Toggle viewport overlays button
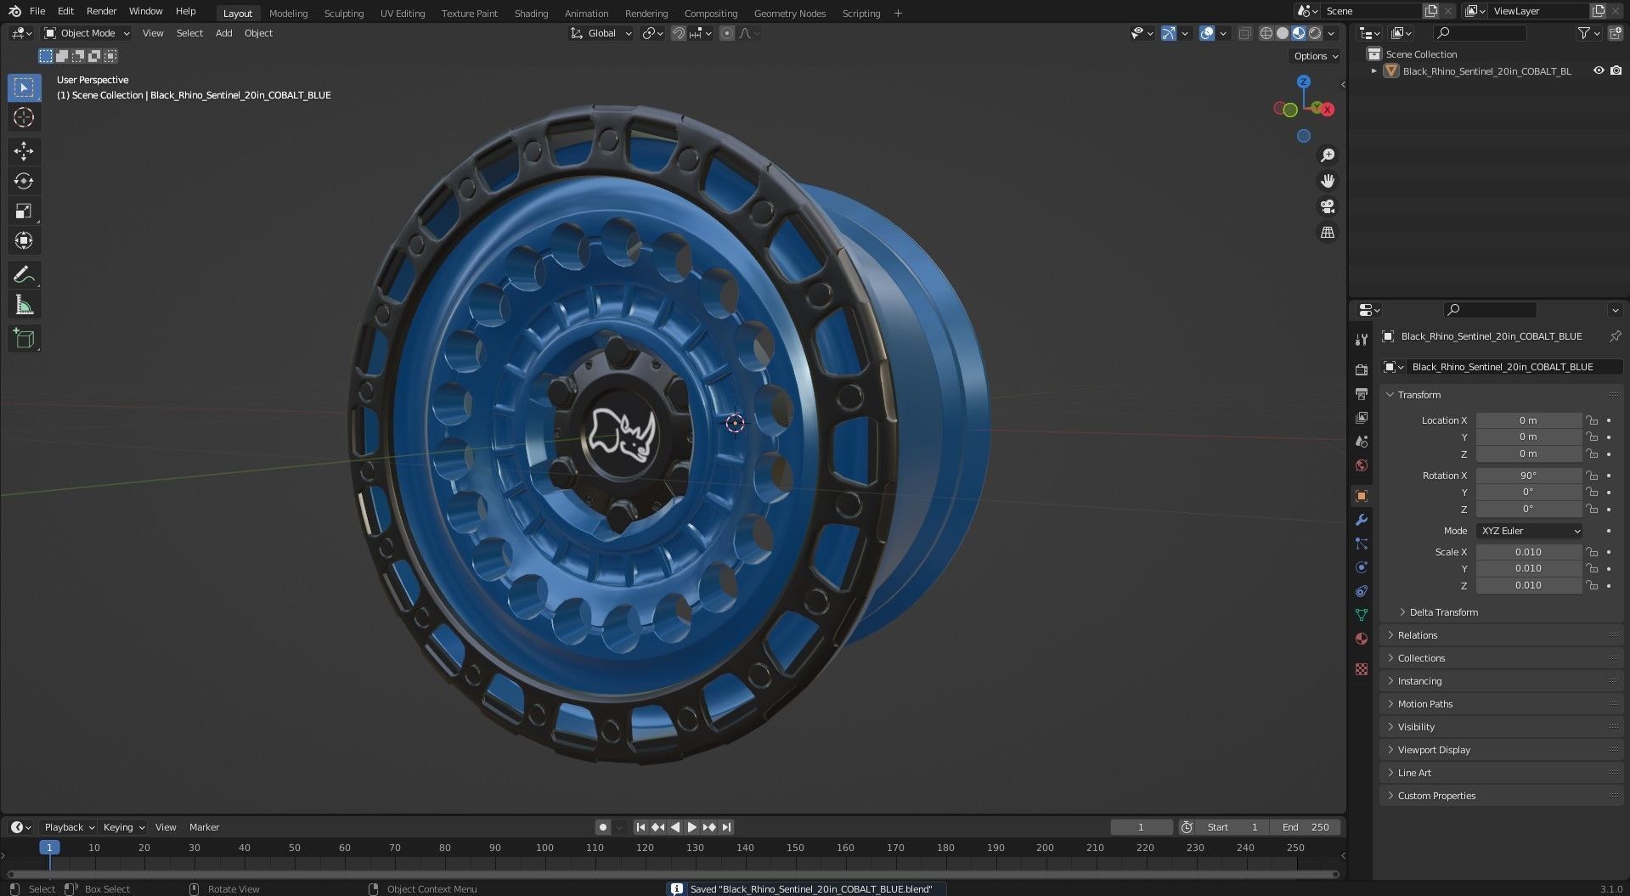1630x896 pixels. pyautogui.click(x=1207, y=33)
